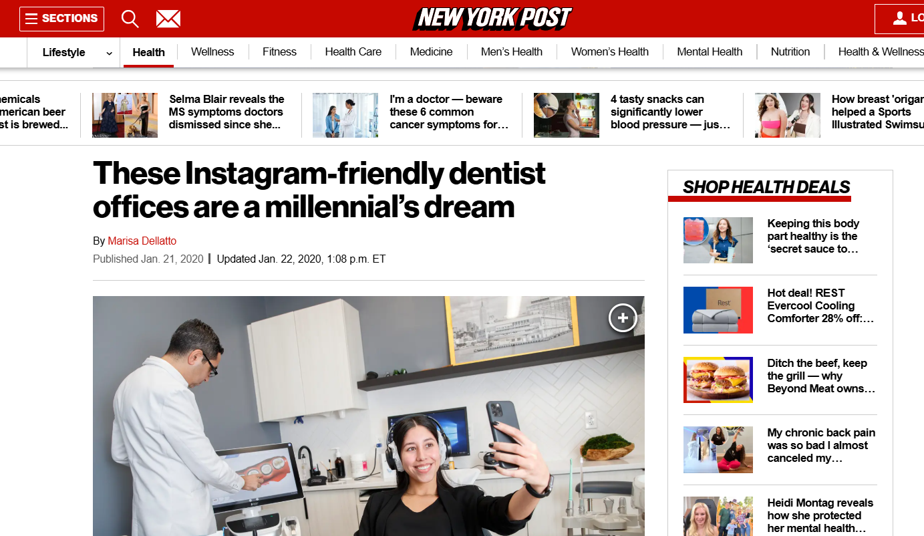Open Selma Blair MS symptoms story
Viewport: 924px width, 536px height.
click(x=226, y=112)
